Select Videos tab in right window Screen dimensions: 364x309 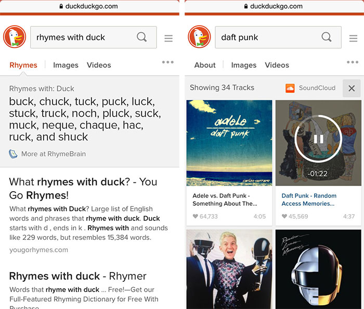277,65
